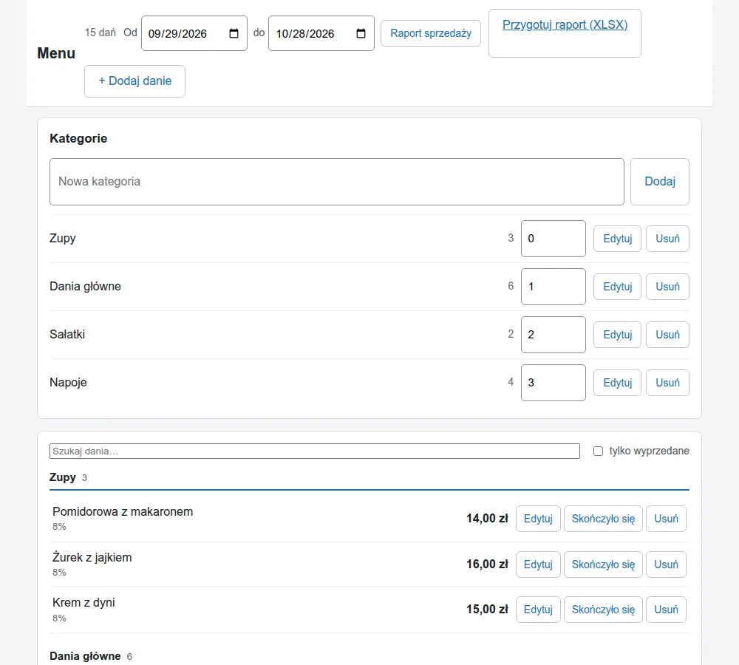Viewport: 739px width, 665px height.
Task: Delete the Sałatki category
Action: point(667,335)
